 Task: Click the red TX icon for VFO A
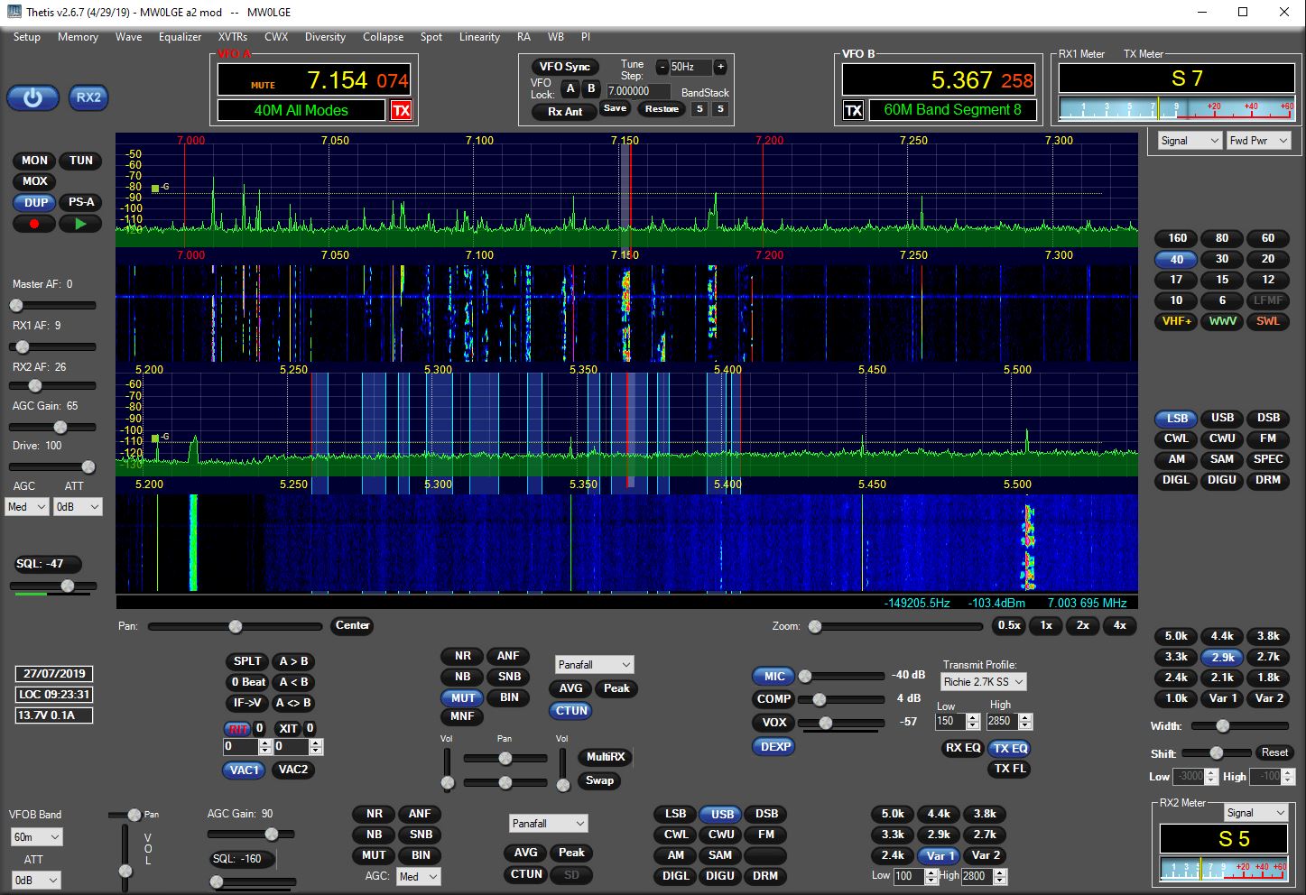[401, 110]
